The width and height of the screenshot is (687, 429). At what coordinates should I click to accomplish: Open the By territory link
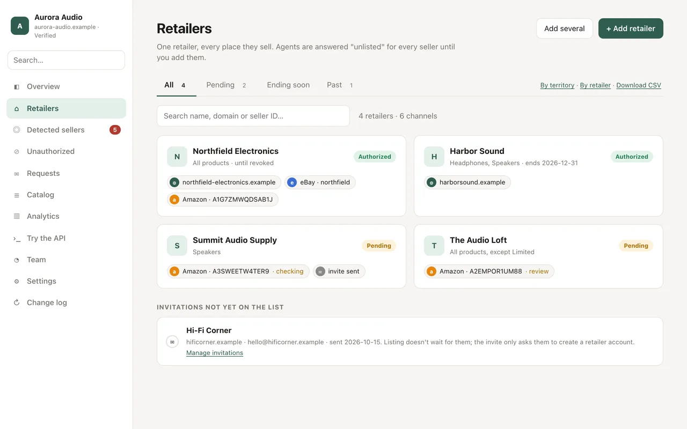[557, 85]
